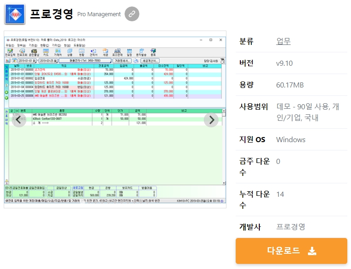The height and width of the screenshot is (269, 351).
Task: Show the previous screenshot with left arrow
Action: 19,120
